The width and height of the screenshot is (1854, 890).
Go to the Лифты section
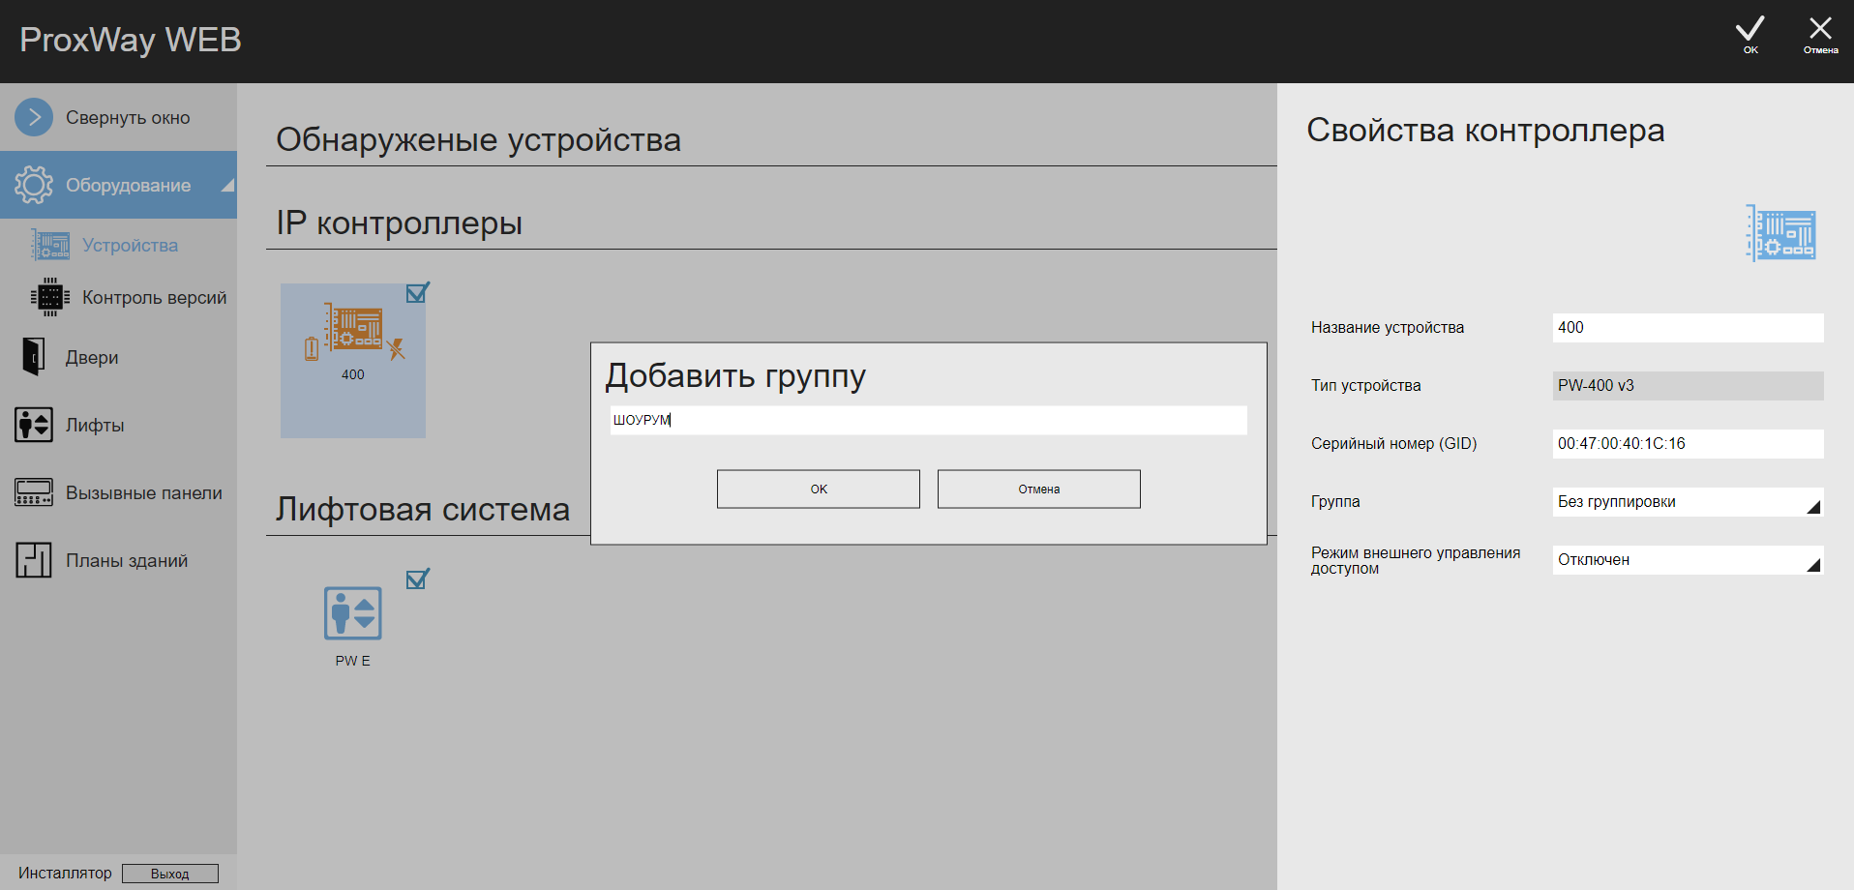pyautogui.click(x=95, y=425)
